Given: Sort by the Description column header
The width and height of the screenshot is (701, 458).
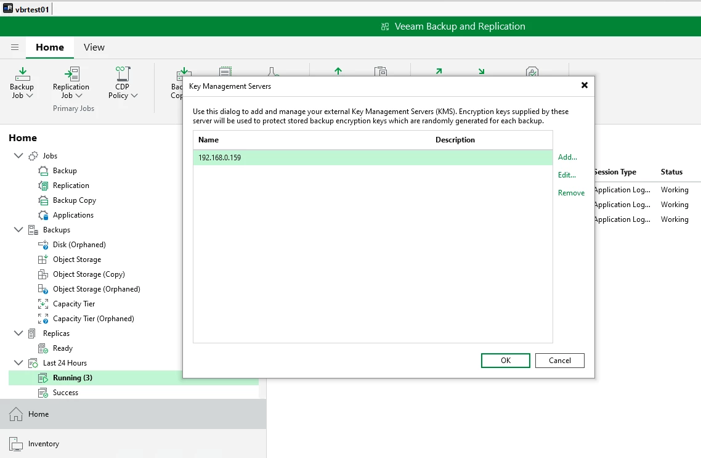Looking at the screenshot, I should (x=455, y=140).
